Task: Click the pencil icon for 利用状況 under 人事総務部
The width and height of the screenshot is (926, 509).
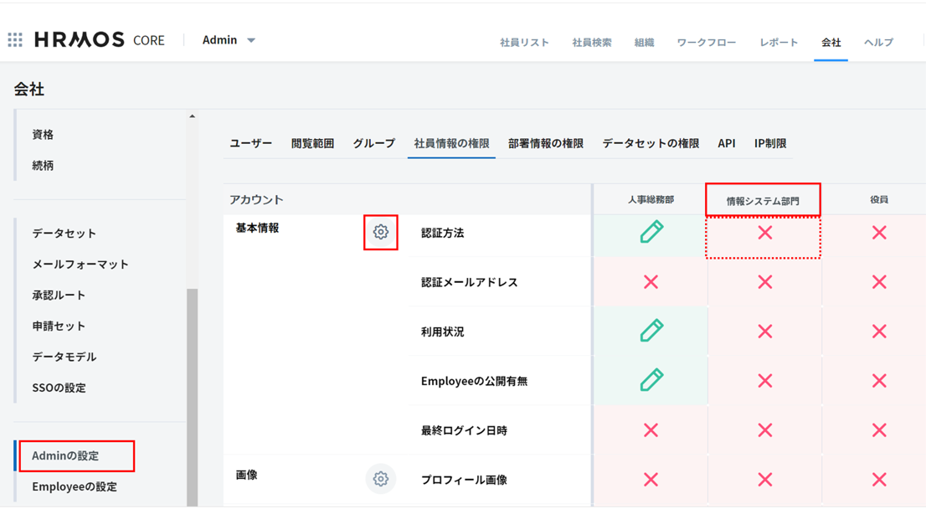Action: pos(651,332)
